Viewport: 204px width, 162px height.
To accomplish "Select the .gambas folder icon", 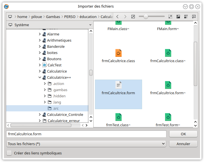I will coord(50,90).
